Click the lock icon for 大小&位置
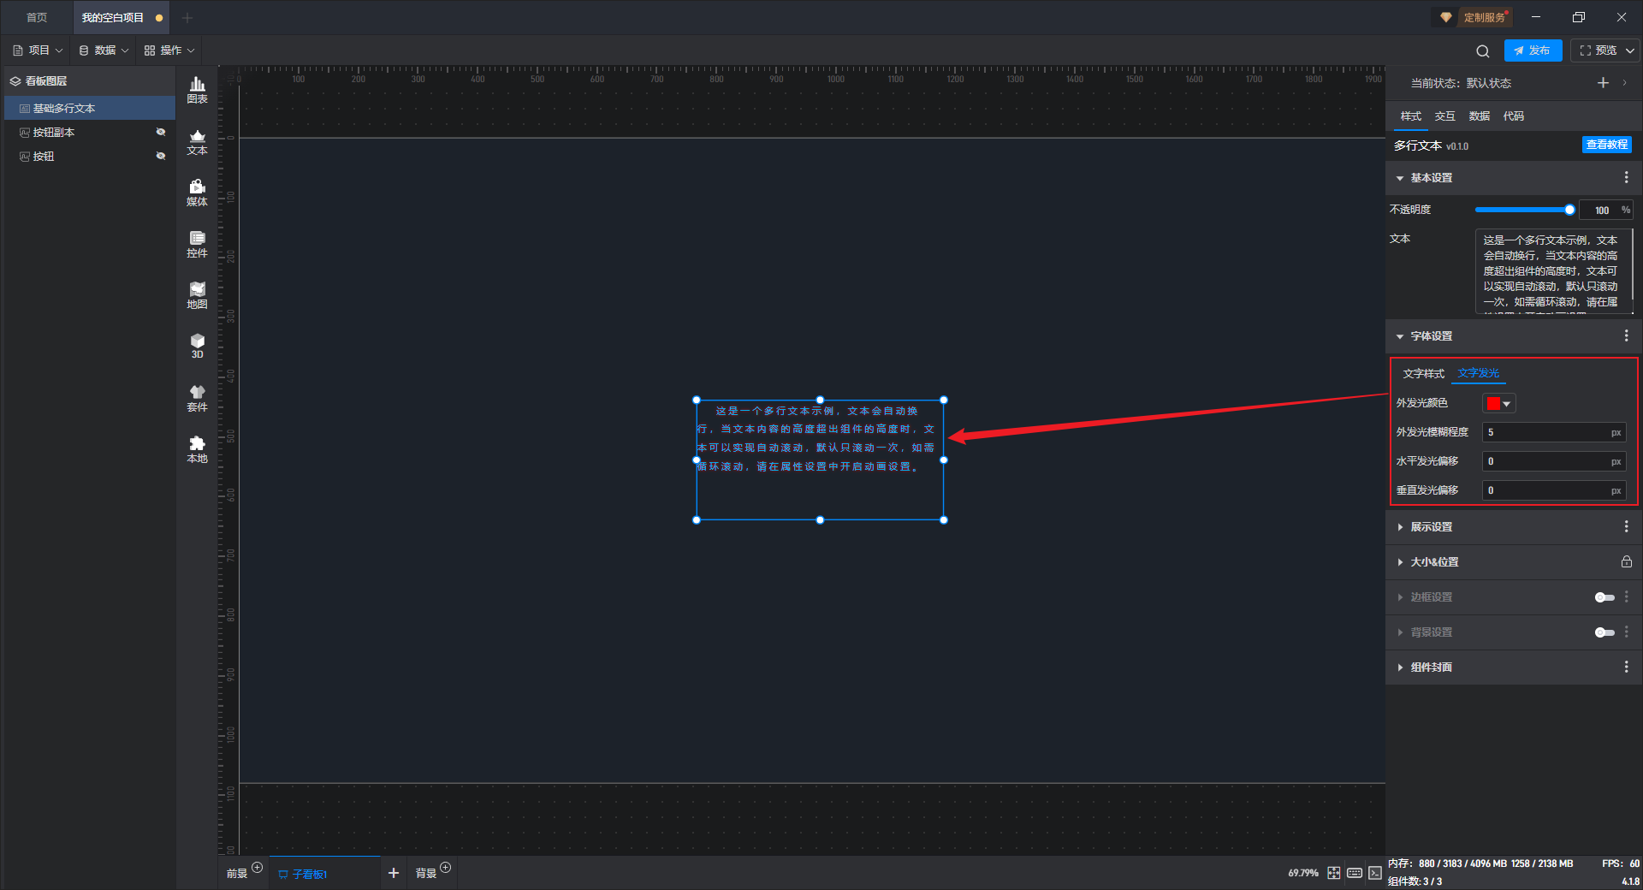 pos(1627,561)
